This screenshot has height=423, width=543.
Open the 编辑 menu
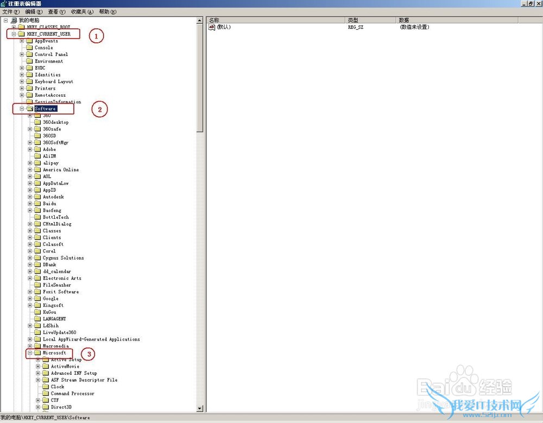(x=34, y=12)
